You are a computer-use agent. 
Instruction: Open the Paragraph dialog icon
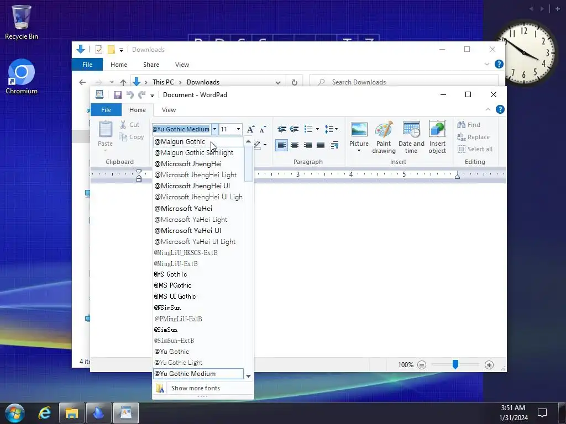(x=334, y=145)
